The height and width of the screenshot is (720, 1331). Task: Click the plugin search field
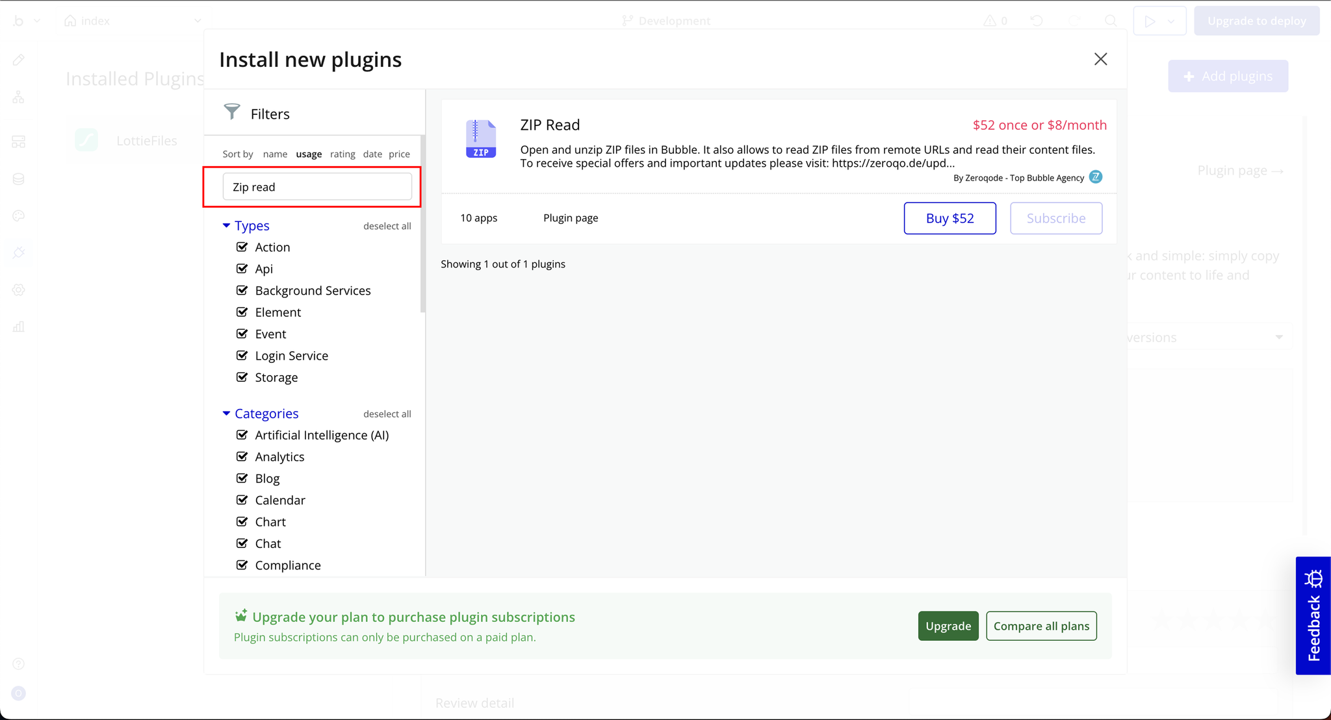pyautogui.click(x=317, y=187)
